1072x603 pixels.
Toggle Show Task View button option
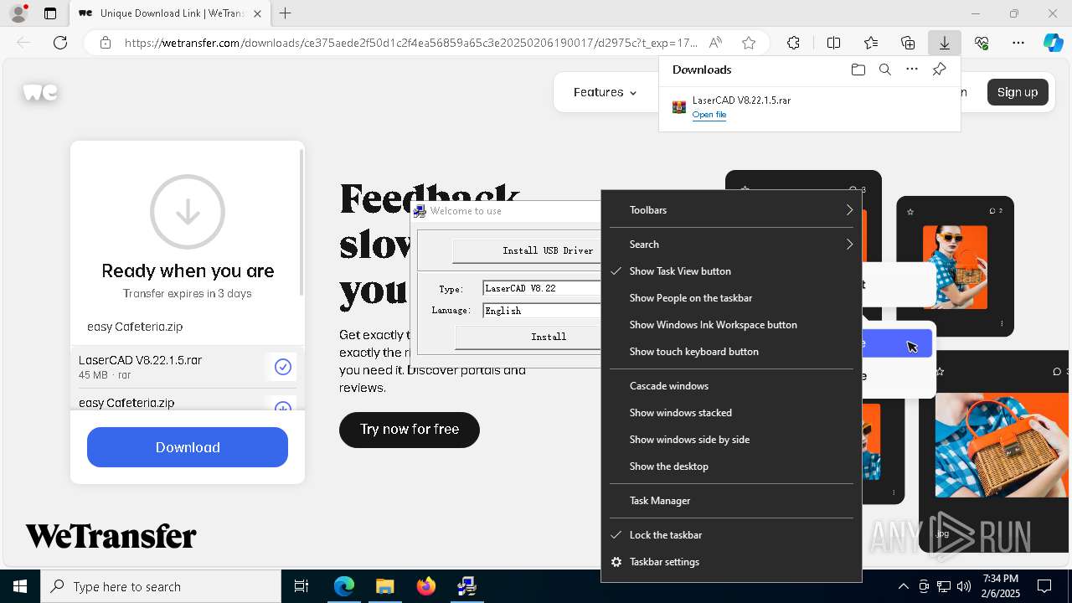tap(731, 271)
